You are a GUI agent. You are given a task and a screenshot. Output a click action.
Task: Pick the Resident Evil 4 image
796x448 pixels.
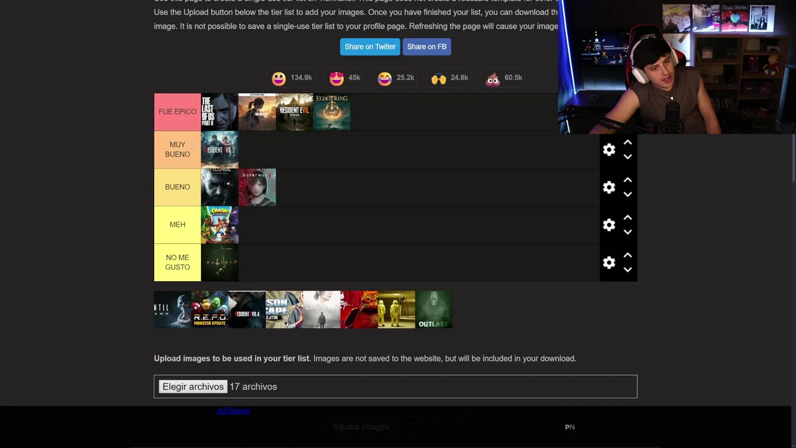coord(247,309)
